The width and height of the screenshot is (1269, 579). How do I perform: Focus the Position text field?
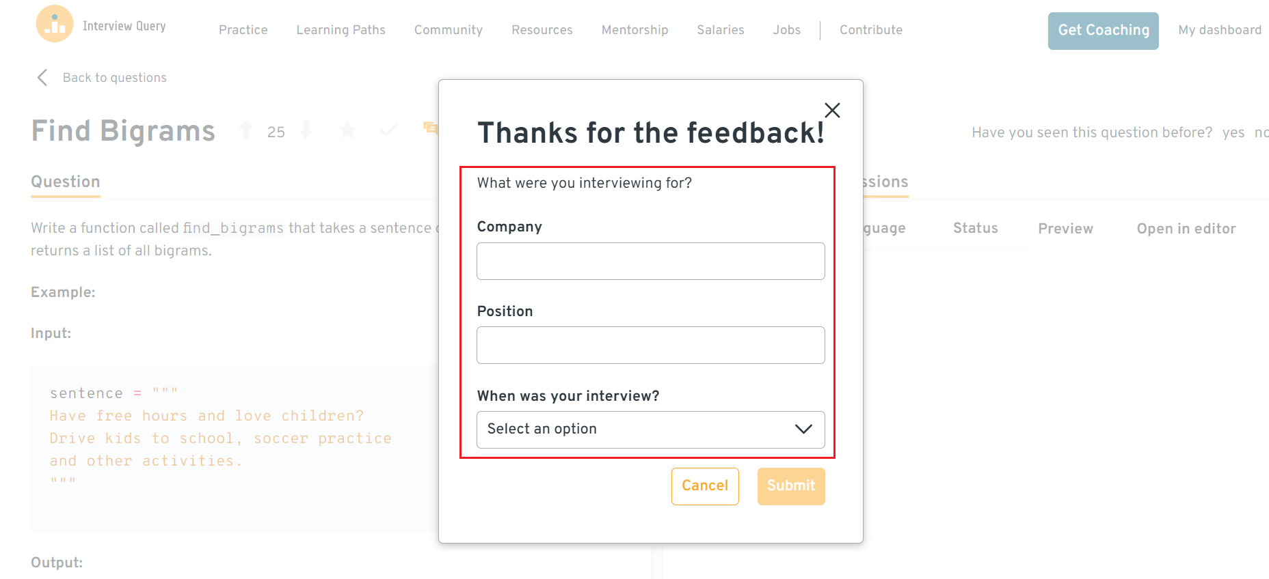click(x=650, y=345)
